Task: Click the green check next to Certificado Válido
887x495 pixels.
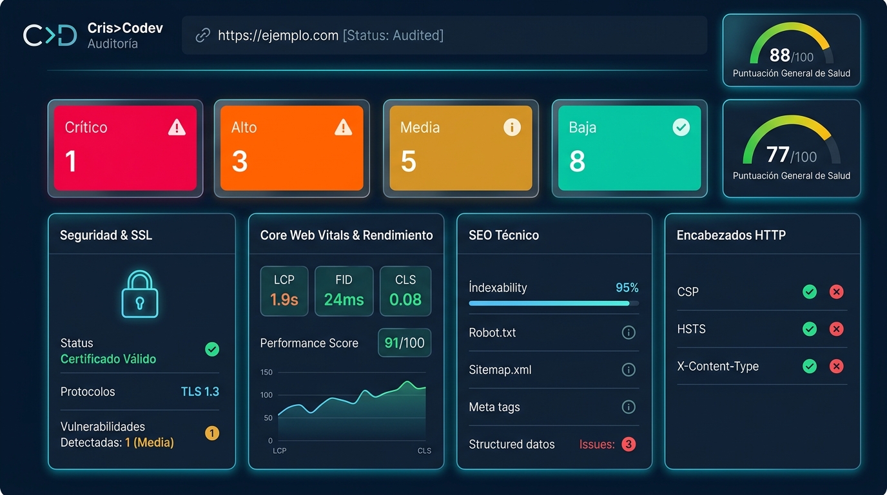Action: click(212, 349)
